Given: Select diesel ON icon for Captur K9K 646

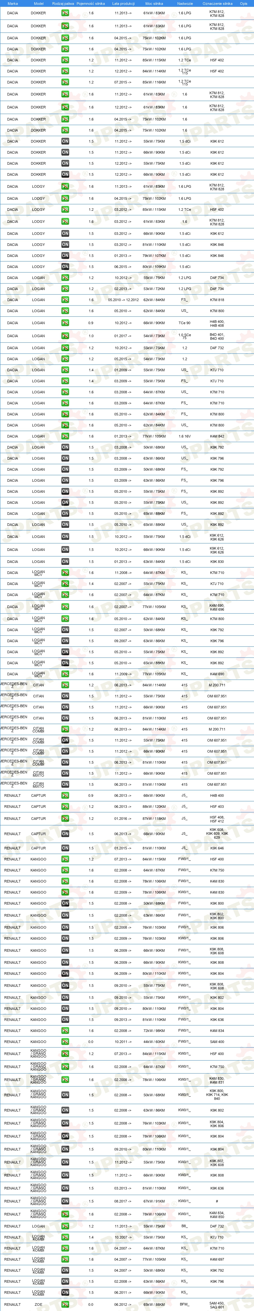Looking at the screenshot, I should [x=65, y=848].
